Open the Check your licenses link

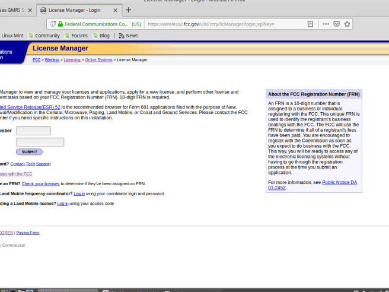point(40,184)
